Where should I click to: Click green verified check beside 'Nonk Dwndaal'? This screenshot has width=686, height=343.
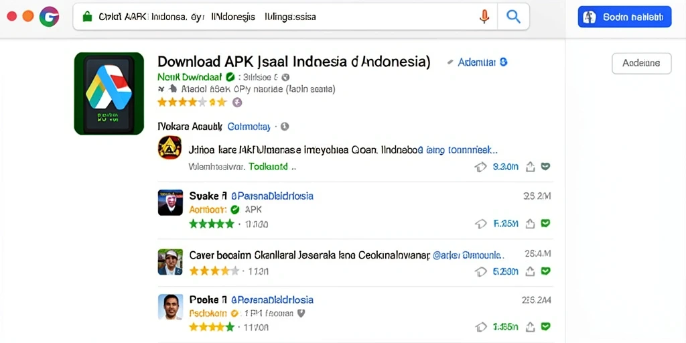pyautogui.click(x=230, y=77)
